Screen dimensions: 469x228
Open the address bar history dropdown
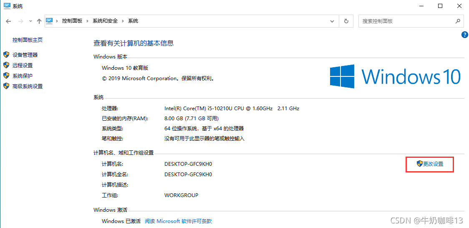click(332, 21)
